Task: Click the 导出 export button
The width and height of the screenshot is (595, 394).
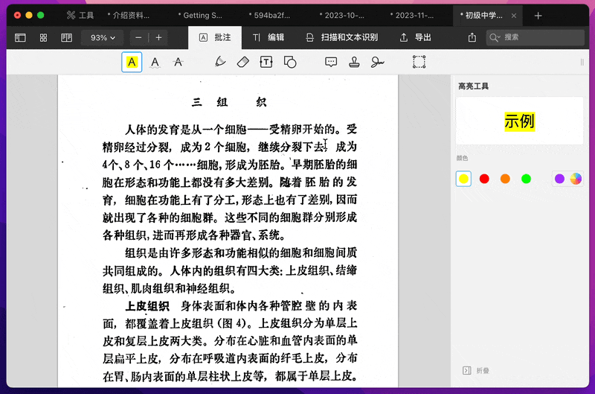Action: (x=416, y=37)
